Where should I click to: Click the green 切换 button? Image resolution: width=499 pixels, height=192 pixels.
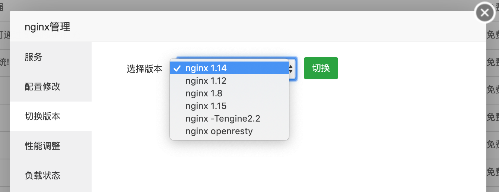click(321, 68)
